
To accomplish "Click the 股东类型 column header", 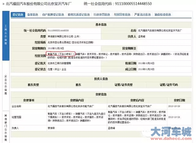I will coord(33,85).
